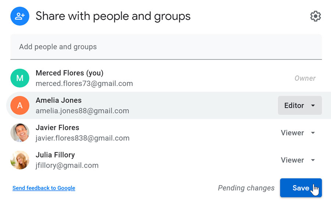Open Amelia Jones Editor role dropdown

click(x=300, y=105)
